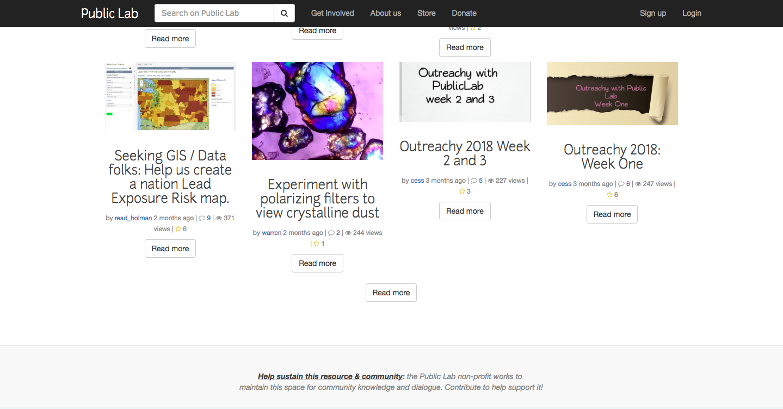This screenshot has height=409, width=783.
Task: Open the Login page
Action: (x=691, y=13)
